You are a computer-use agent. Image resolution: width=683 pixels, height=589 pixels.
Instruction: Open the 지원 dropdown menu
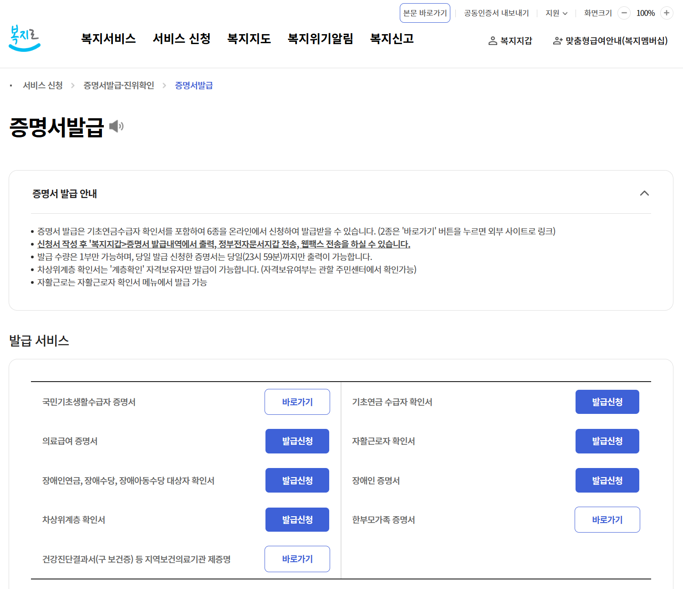556,13
